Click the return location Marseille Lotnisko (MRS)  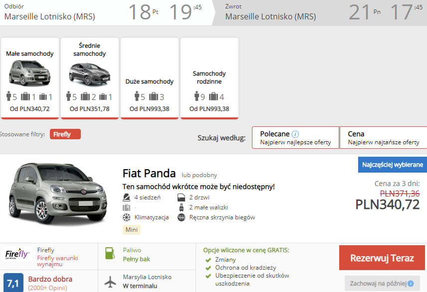click(271, 16)
